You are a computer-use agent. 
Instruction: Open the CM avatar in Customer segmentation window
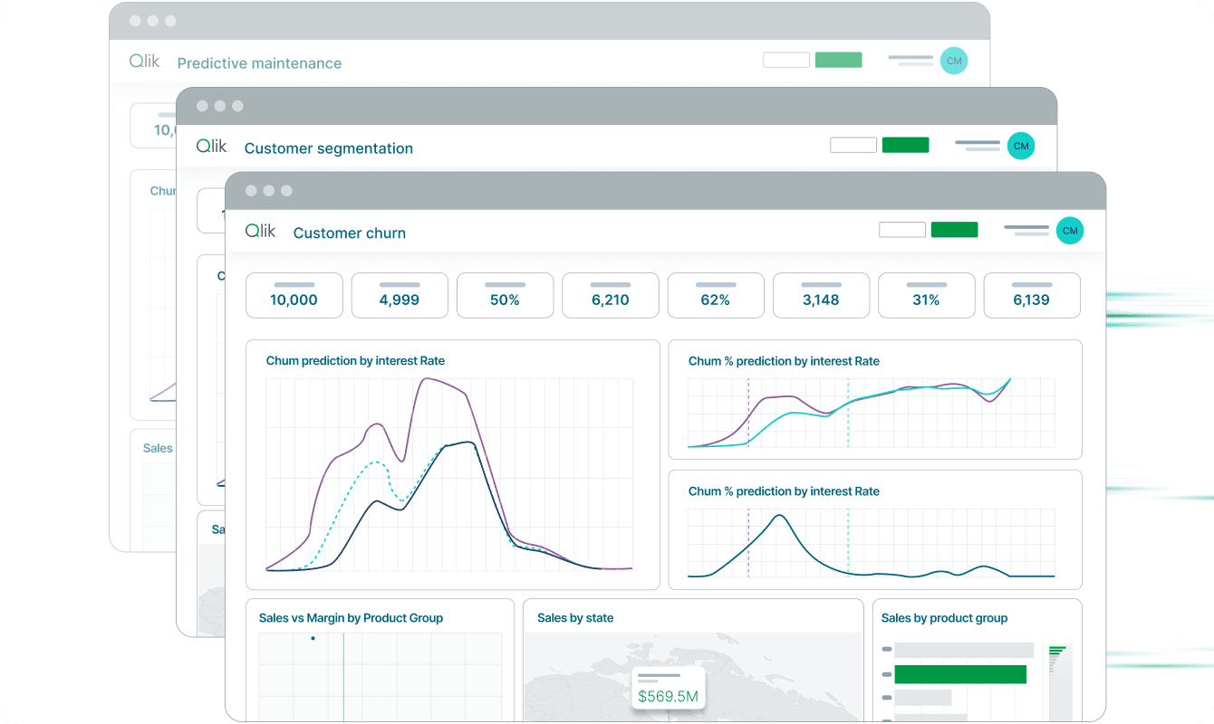1021,146
